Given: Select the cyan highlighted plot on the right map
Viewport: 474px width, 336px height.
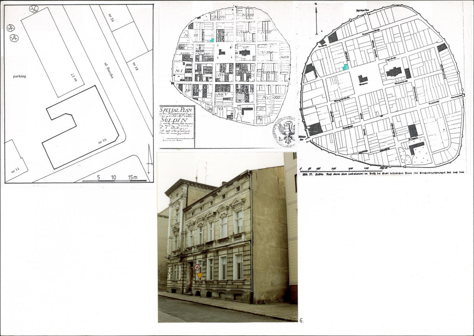Looking at the screenshot, I should [345, 67].
